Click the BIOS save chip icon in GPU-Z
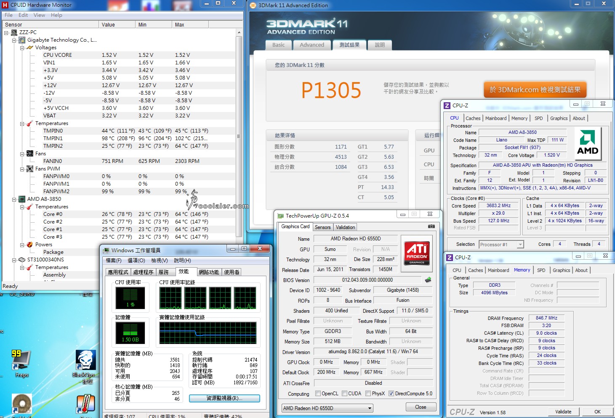Screen dimensions: 615x418 click(x=428, y=280)
